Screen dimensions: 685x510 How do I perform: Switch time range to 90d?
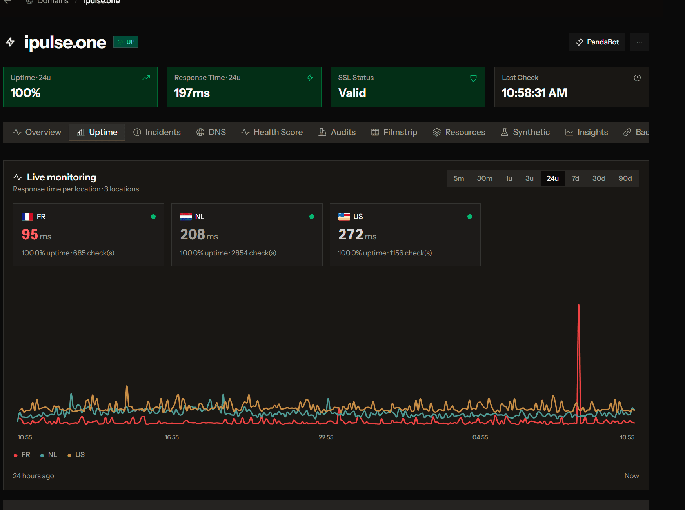click(x=625, y=178)
